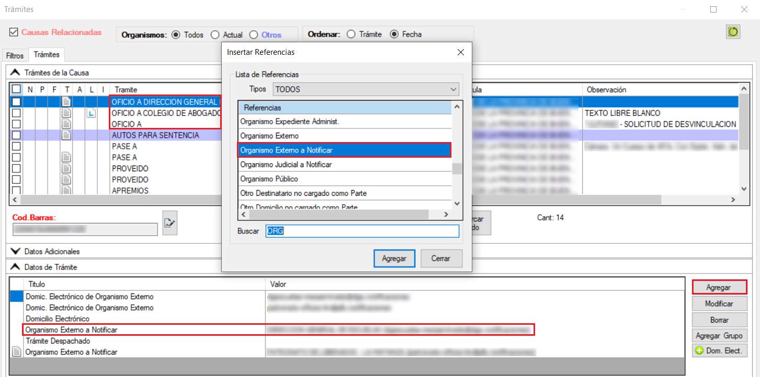Screen dimensions: 760x377
Task: Click the barcode edit icon
Action: pos(169,223)
